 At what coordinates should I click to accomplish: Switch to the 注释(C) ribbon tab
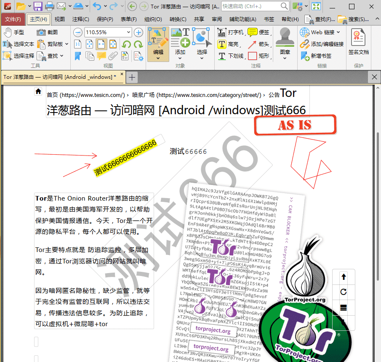tap(80, 19)
